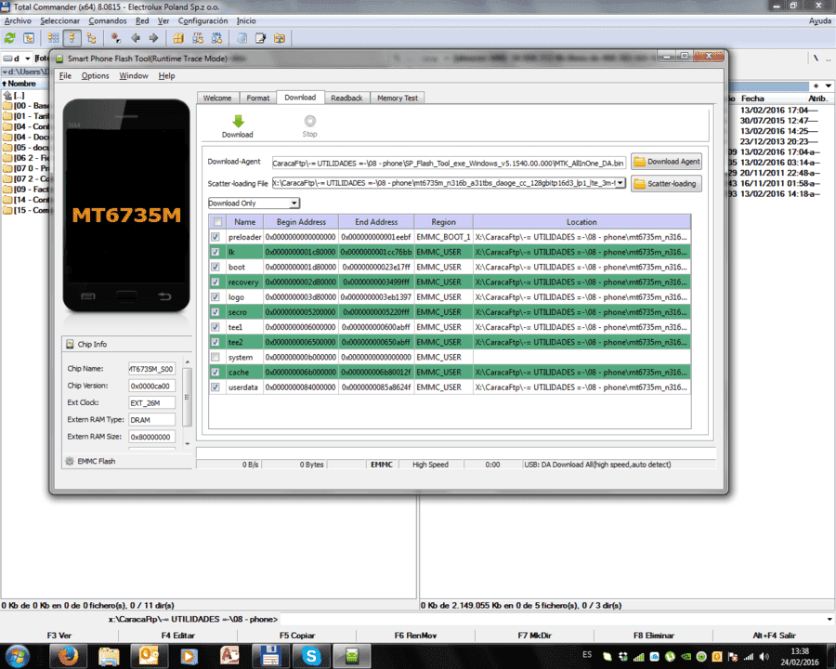Open Firefox from the taskbar

point(68,656)
